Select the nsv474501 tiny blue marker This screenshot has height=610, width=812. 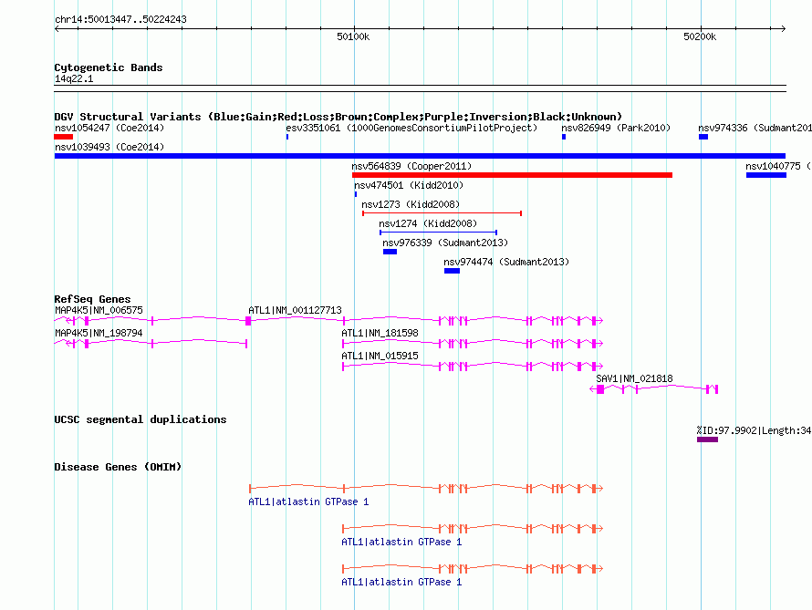356,194
